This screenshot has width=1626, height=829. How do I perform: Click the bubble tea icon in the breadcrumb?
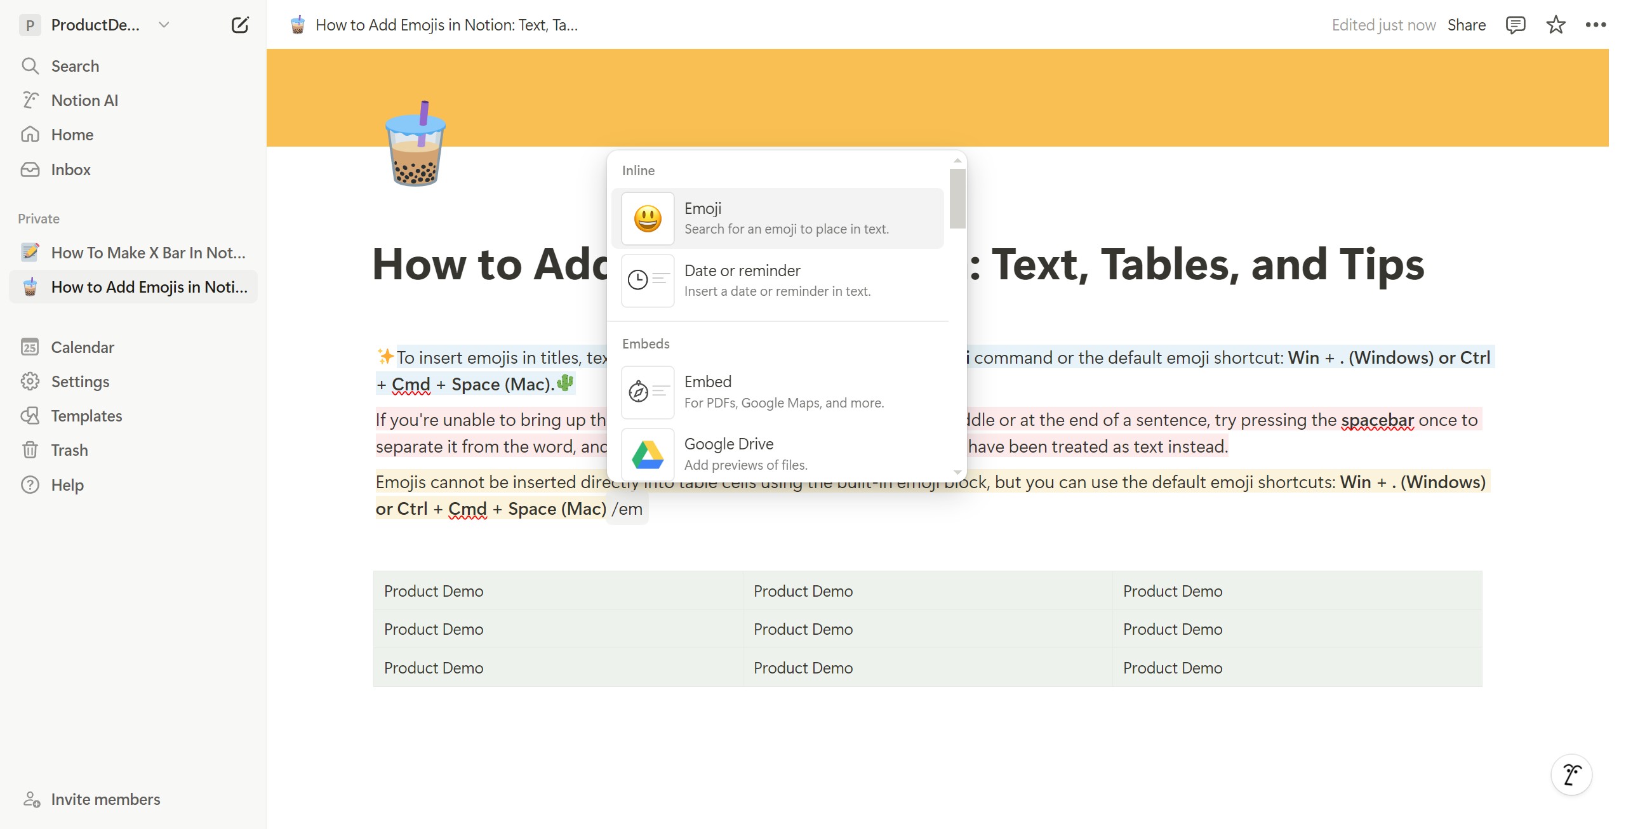(x=298, y=25)
